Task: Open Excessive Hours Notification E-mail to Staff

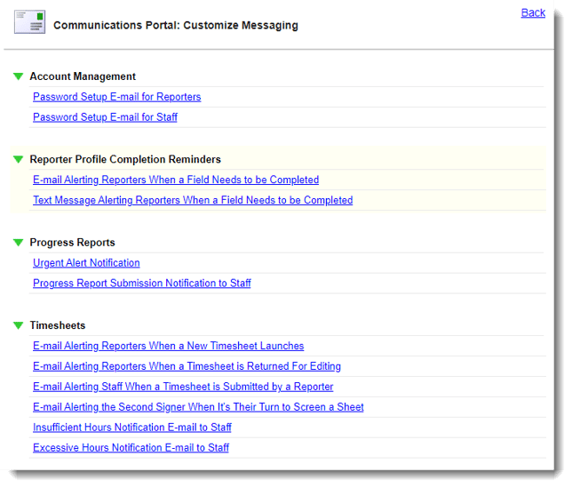Action: point(131,448)
